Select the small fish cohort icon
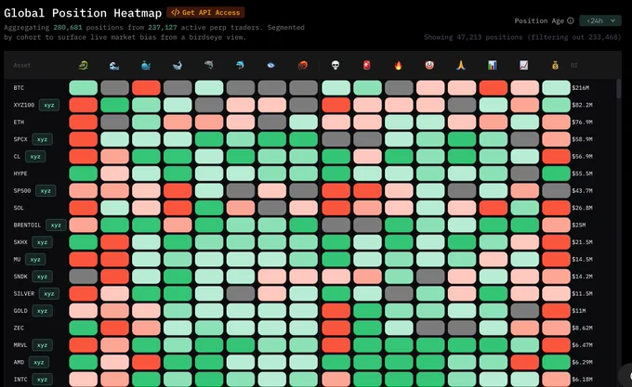This screenshot has width=632, height=387. click(271, 65)
